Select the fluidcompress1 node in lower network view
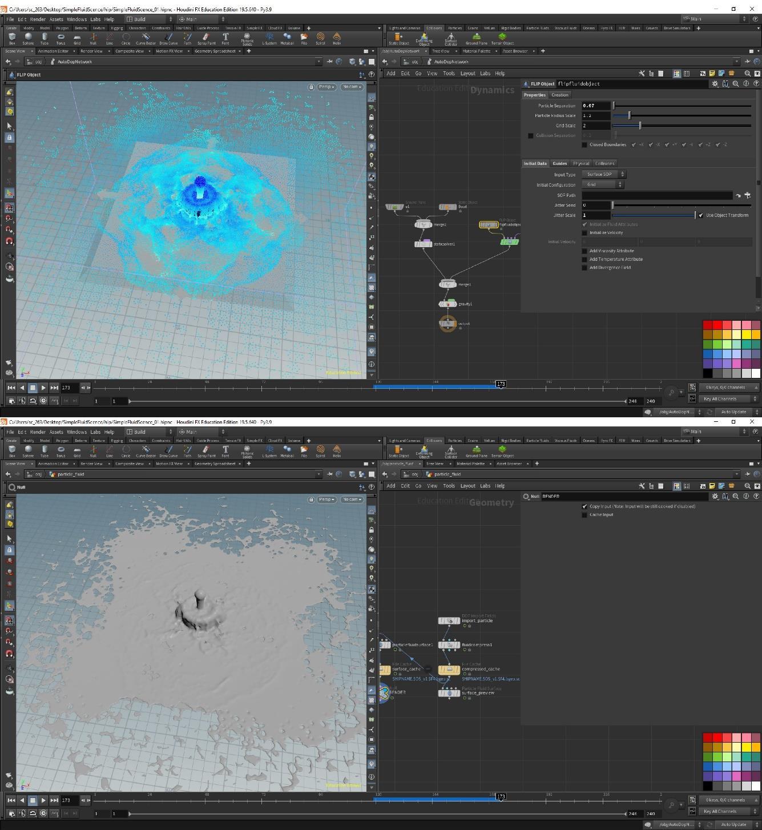Image resolution: width=762 pixels, height=830 pixels. click(449, 644)
